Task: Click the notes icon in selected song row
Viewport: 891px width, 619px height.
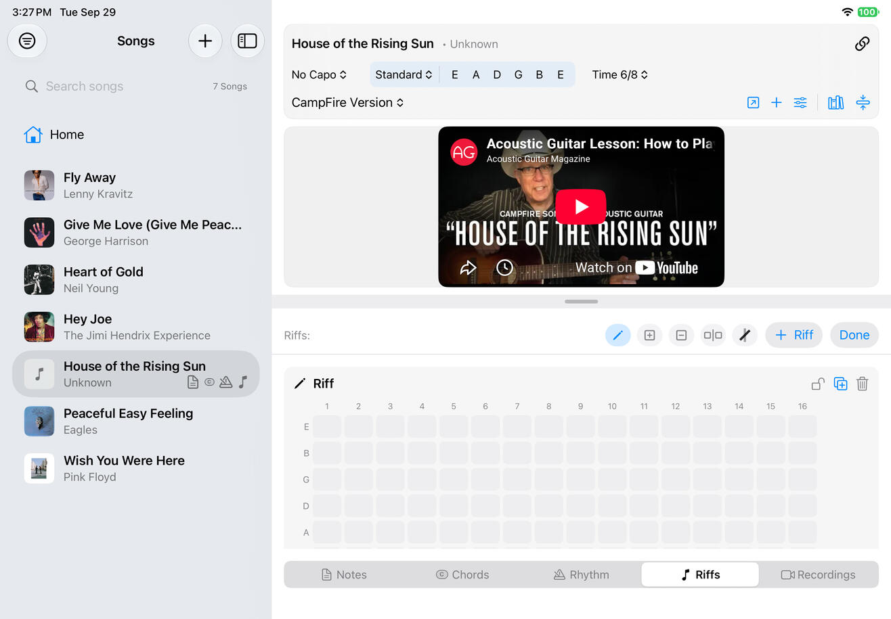Action: pyautogui.click(x=193, y=383)
